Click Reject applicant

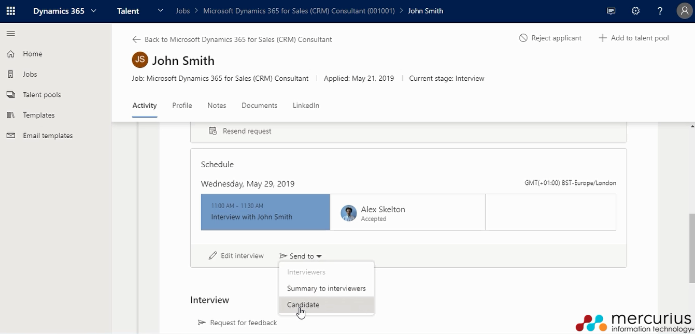(x=550, y=38)
